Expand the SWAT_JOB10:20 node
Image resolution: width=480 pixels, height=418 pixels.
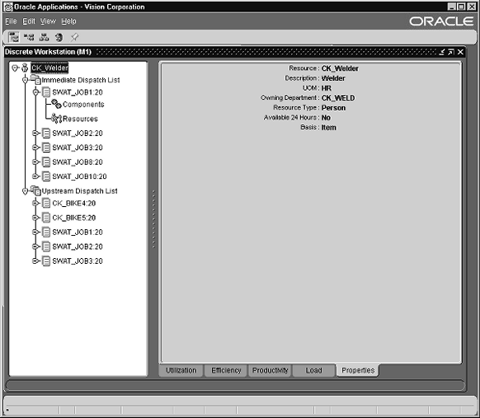[x=35, y=176]
